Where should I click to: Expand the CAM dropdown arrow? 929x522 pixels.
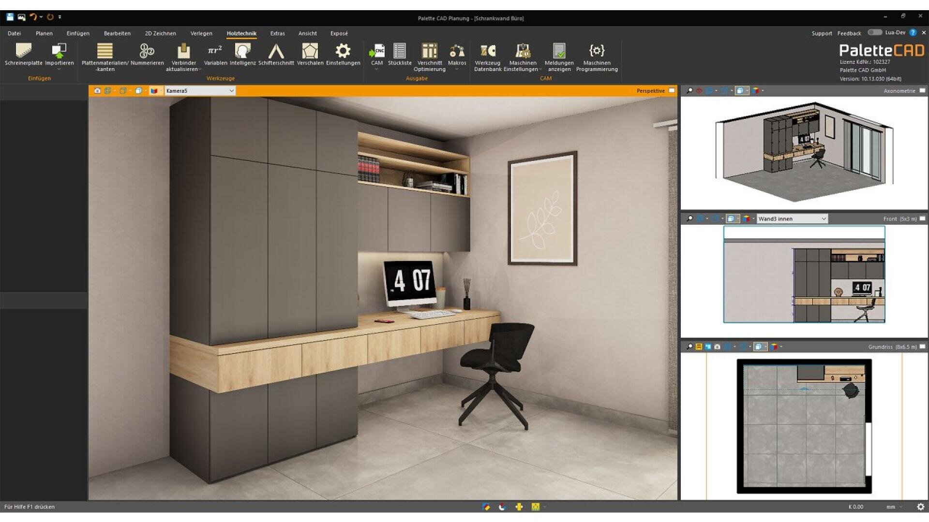(x=376, y=70)
